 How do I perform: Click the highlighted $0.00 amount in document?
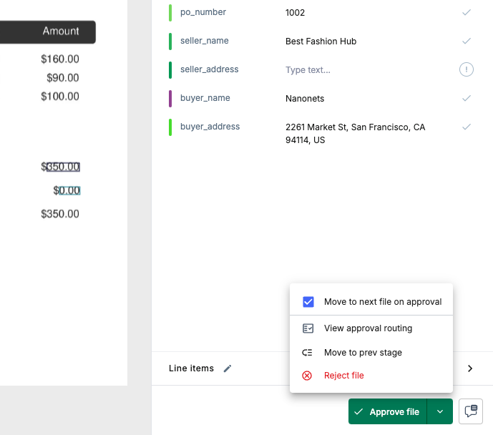[x=69, y=191]
